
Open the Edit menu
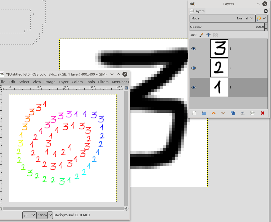[12, 82]
